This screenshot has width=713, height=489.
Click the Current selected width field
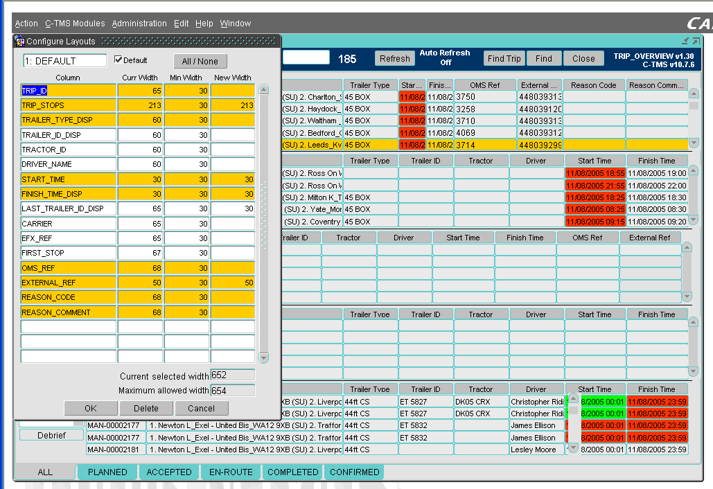232,375
